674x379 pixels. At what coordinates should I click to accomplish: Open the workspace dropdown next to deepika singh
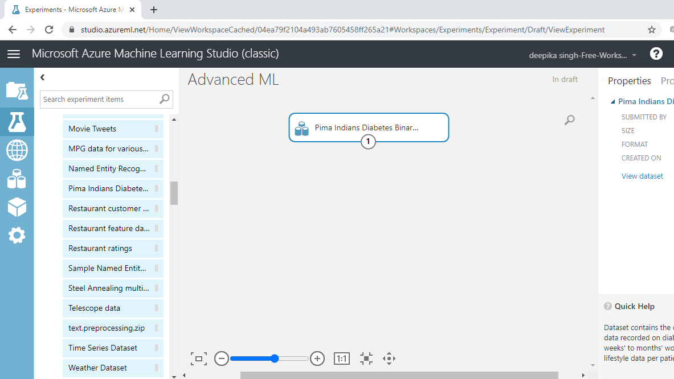(x=634, y=55)
